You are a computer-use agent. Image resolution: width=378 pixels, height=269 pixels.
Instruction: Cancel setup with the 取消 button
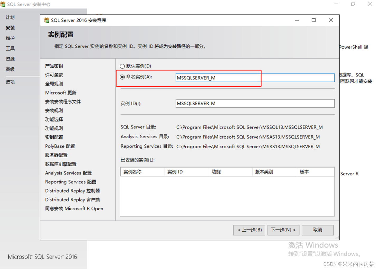tap(318, 230)
